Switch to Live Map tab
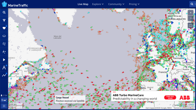 [83, 4]
